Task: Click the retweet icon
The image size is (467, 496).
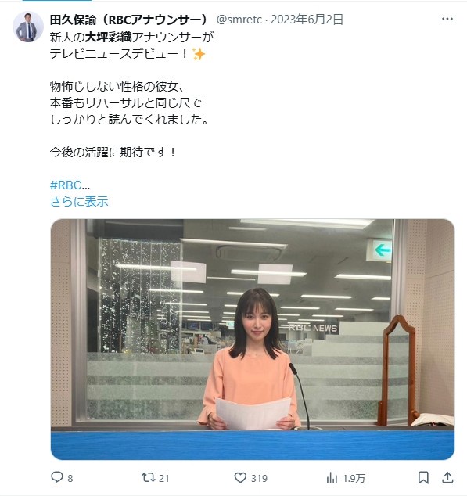Action: click(x=149, y=477)
